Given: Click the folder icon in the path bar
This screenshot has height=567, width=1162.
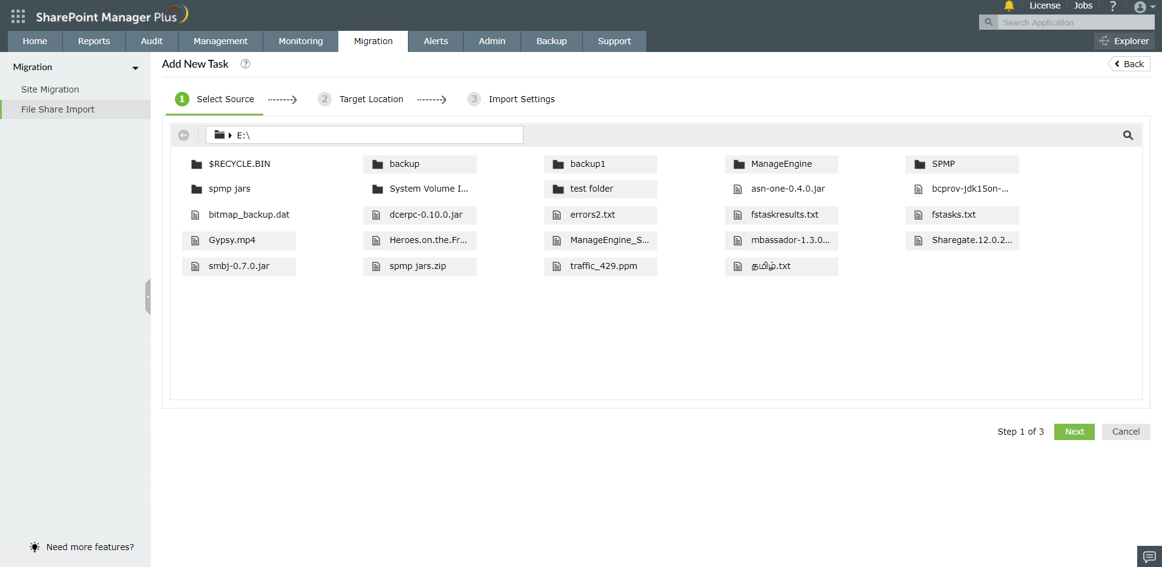Looking at the screenshot, I should [x=219, y=135].
